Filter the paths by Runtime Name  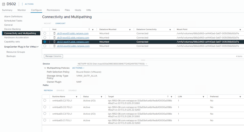coord(76,97)
